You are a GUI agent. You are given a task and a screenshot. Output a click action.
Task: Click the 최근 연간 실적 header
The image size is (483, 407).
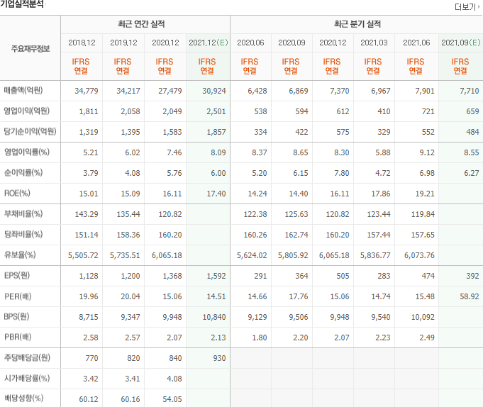coord(141,24)
